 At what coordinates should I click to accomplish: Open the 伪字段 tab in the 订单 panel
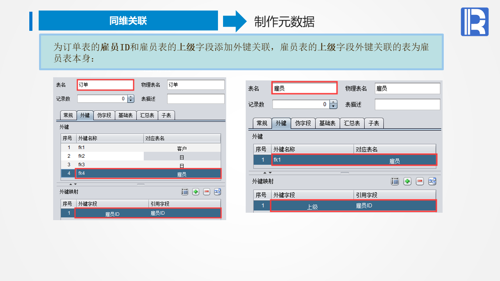[x=104, y=115]
